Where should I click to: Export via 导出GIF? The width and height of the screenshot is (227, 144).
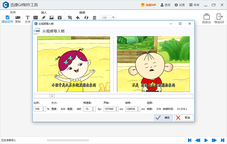click(x=219, y=18)
